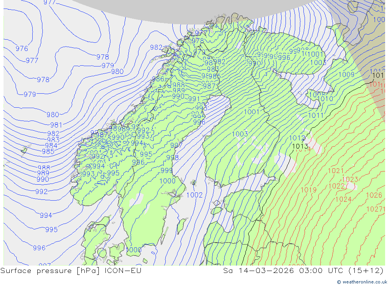Viewport: 389px width, 285px height.
Task: Click the blue '984' isobar label
Action: [51, 145]
